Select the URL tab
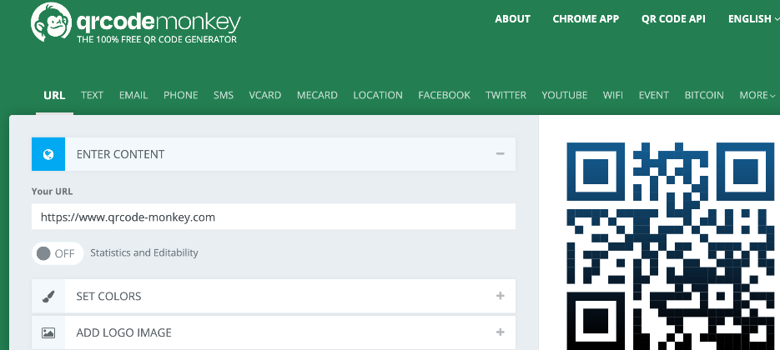 tap(54, 95)
